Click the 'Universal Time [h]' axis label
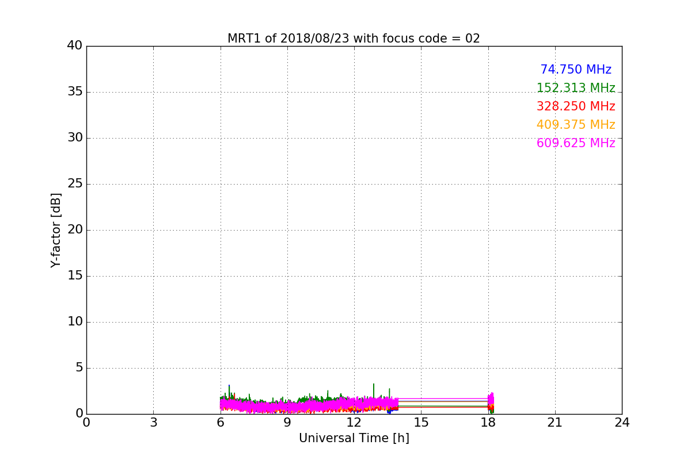Image resolution: width=691 pixels, height=460 pixels. [354, 438]
